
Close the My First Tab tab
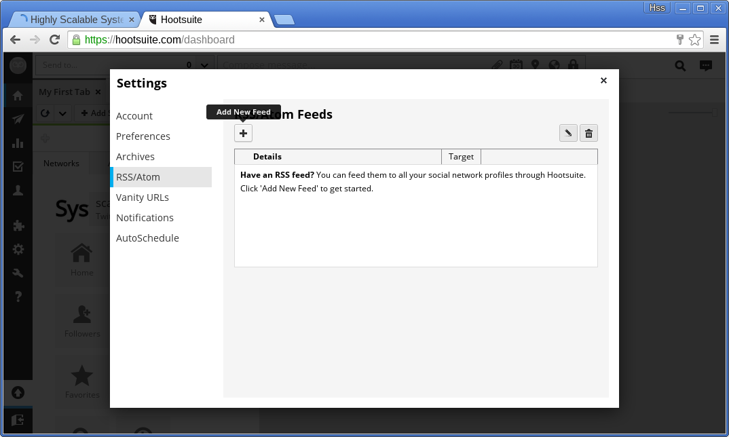point(98,92)
